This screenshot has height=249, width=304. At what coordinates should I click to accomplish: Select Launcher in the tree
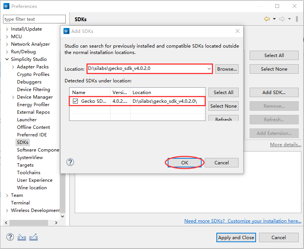(27, 120)
